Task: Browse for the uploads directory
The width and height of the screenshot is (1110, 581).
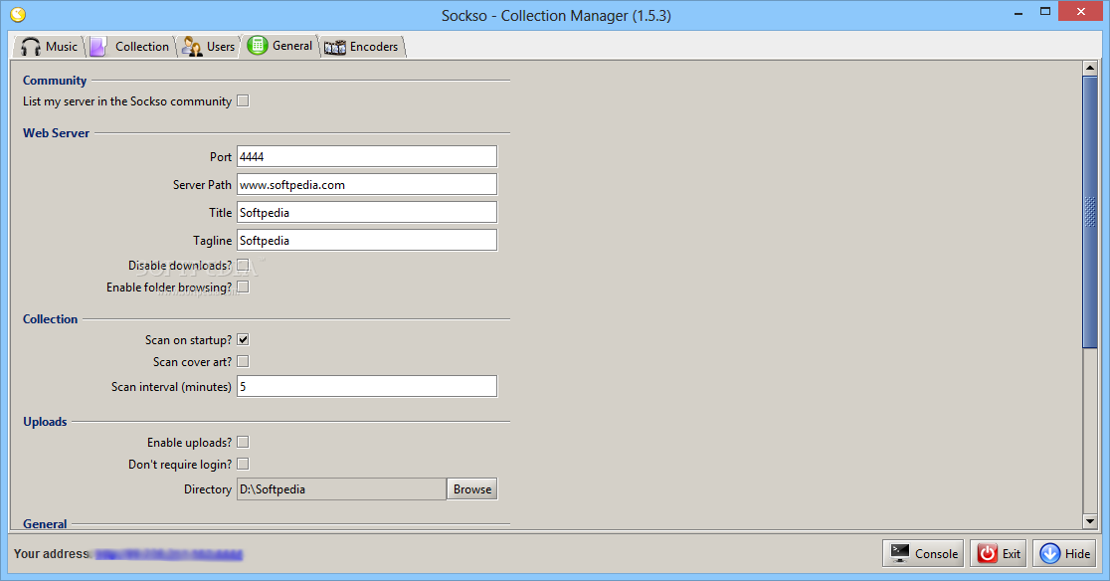Action: pyautogui.click(x=472, y=489)
